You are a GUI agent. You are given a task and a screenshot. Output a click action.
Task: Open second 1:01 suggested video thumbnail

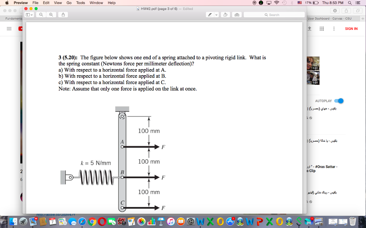coord(313,78)
